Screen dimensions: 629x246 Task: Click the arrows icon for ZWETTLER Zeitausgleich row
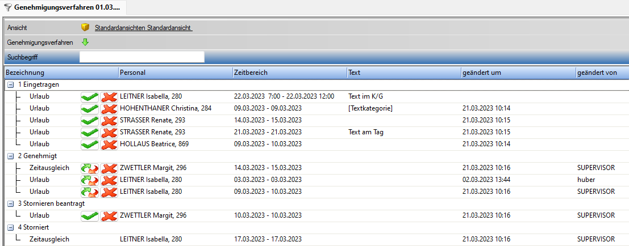[89, 168]
